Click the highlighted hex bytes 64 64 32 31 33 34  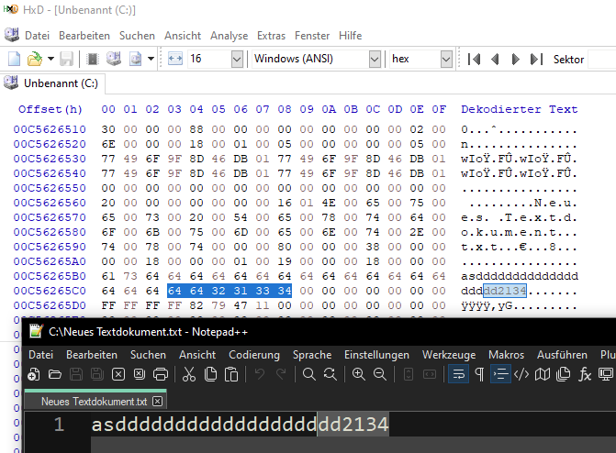[230, 291]
